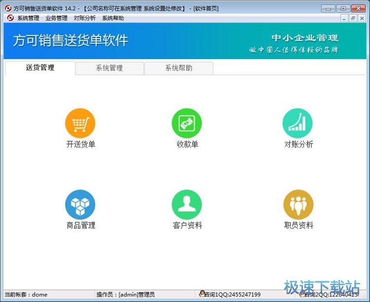The height and width of the screenshot is (302, 370).
Task: Open the 对账分析 menu
Action: point(84,18)
